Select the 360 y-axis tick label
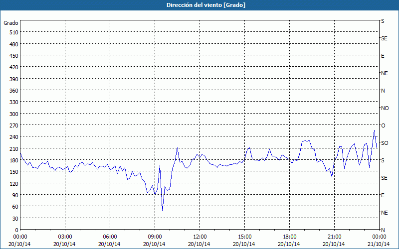 pos(14,91)
